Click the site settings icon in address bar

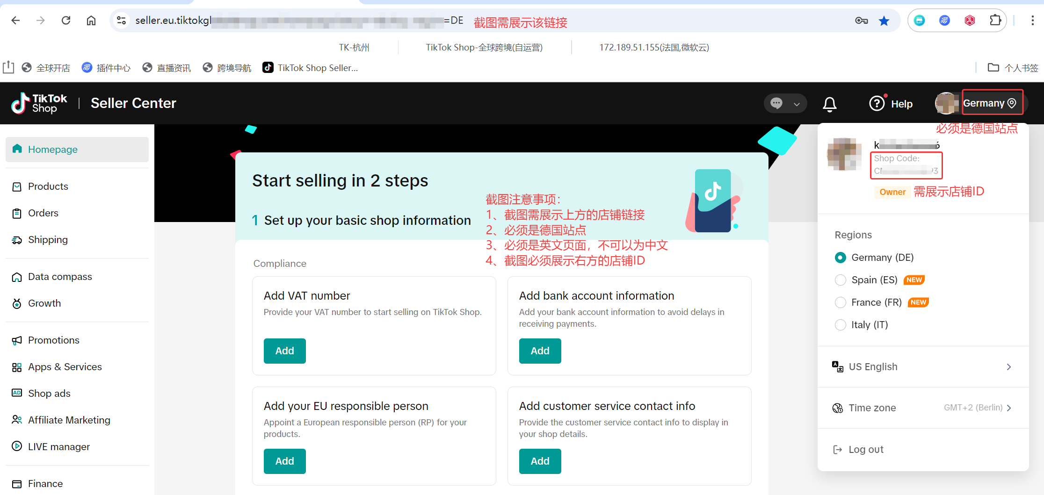tap(122, 21)
